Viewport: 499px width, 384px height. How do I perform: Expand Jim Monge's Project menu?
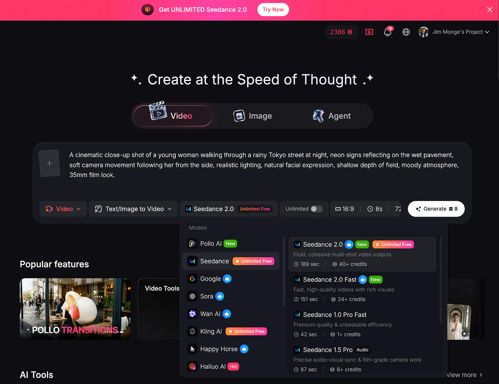point(461,32)
